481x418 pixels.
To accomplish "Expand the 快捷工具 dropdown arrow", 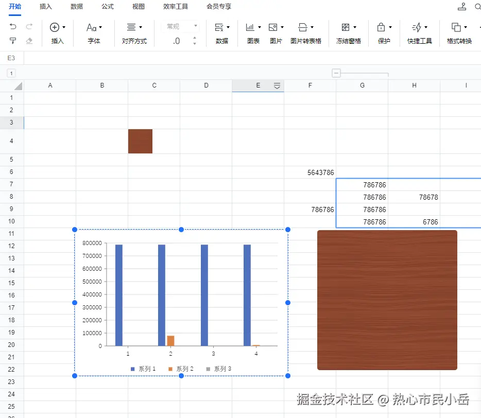I will 426,27.
